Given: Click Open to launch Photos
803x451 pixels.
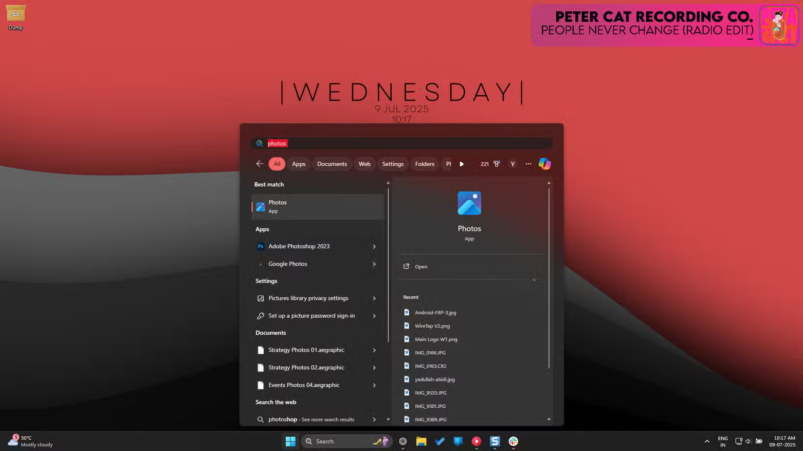Looking at the screenshot, I should 420,266.
